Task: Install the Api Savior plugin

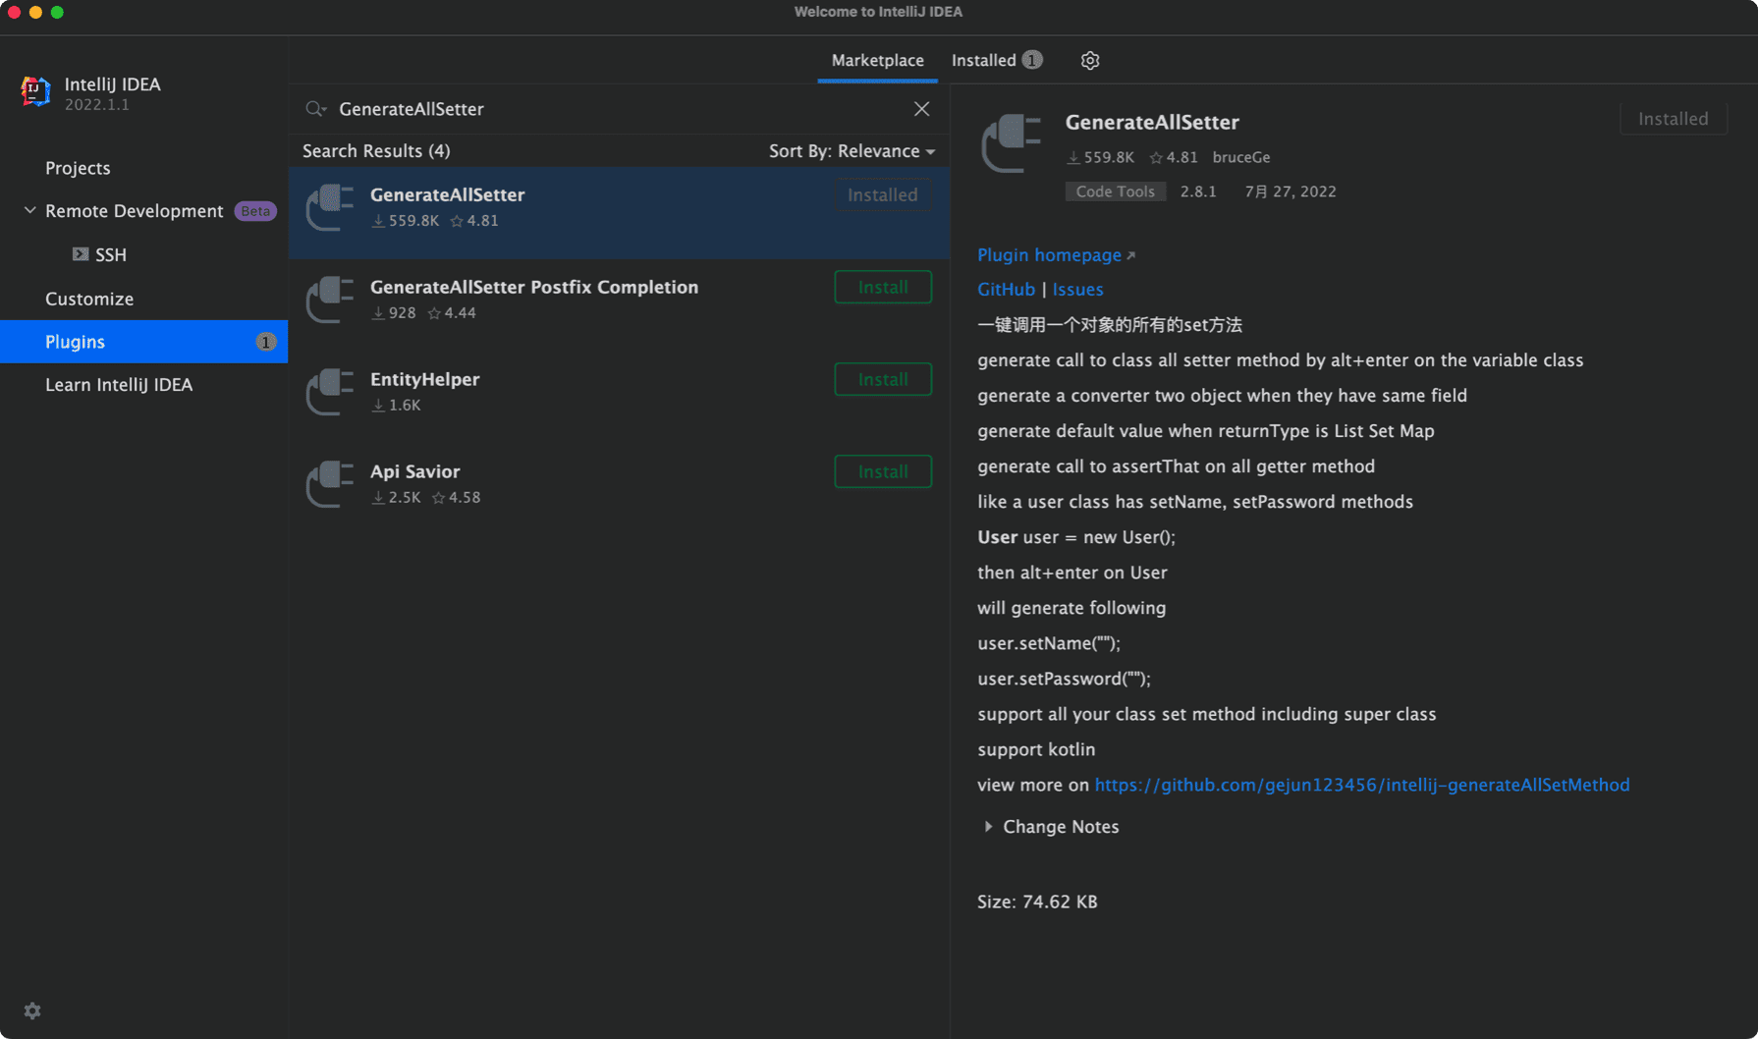Action: 883,472
